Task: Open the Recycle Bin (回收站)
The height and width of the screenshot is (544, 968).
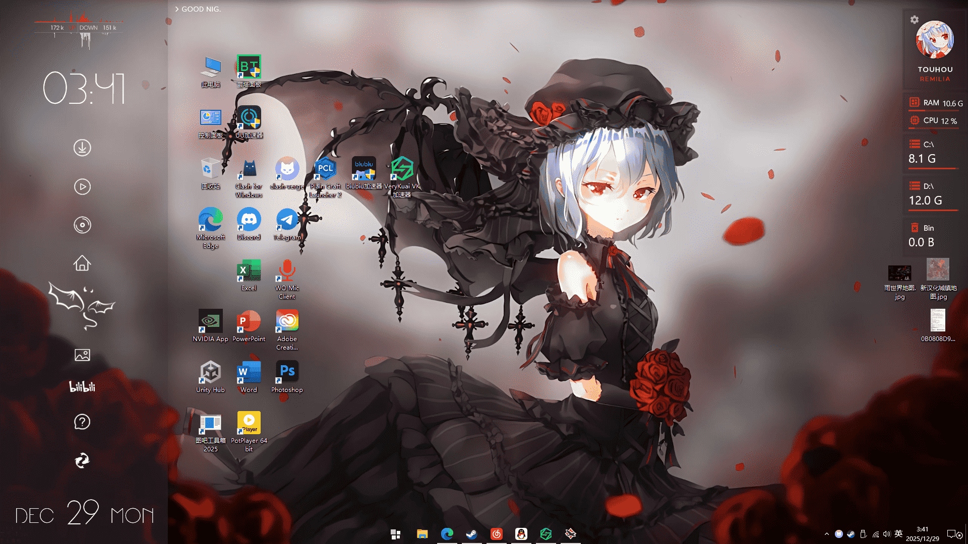Action: pyautogui.click(x=210, y=166)
